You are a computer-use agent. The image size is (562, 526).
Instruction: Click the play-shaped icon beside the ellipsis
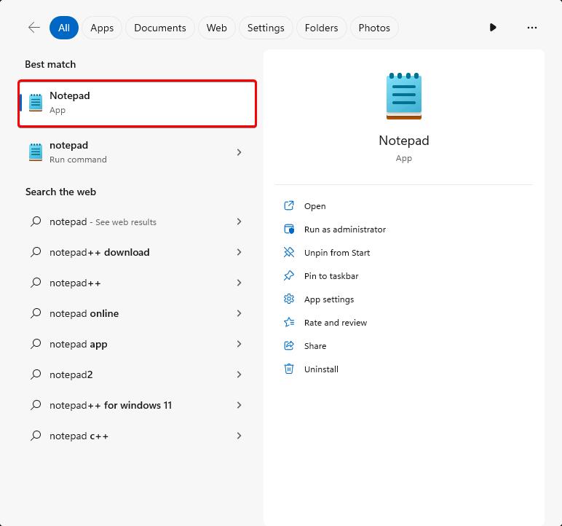tap(493, 27)
